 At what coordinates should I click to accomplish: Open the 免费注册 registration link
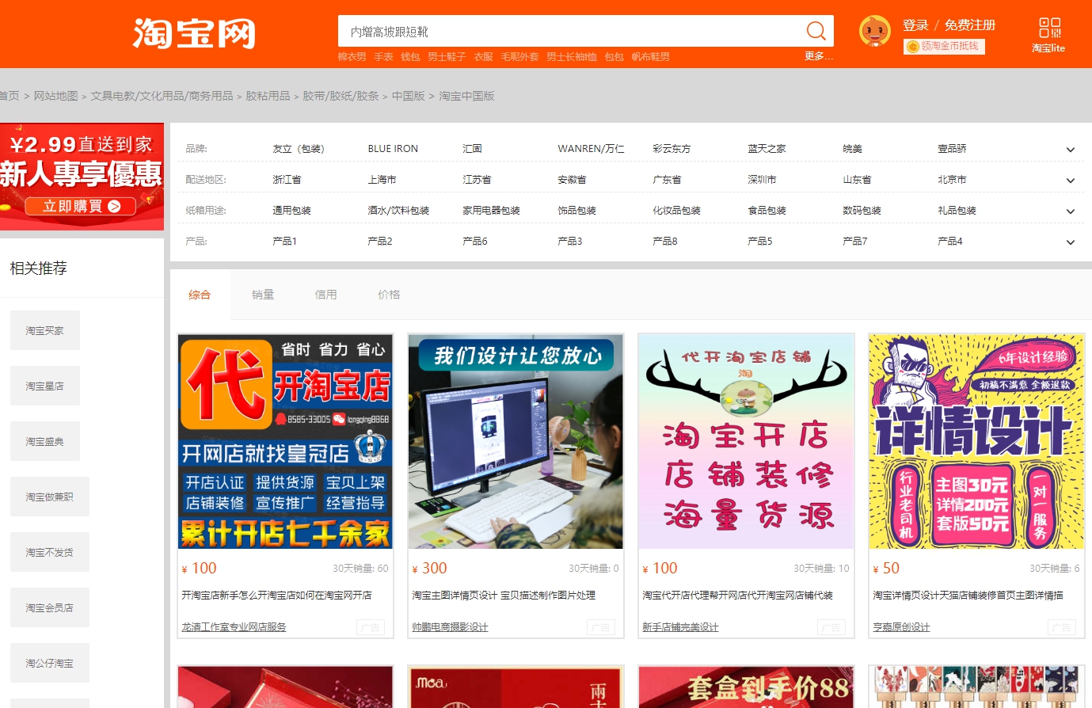point(969,25)
